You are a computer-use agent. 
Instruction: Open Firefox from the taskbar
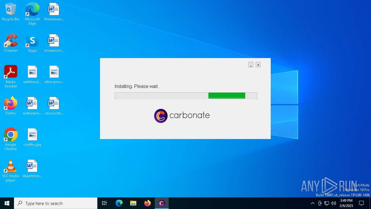(148, 203)
